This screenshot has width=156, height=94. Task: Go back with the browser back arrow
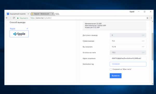(x=7, y=18)
